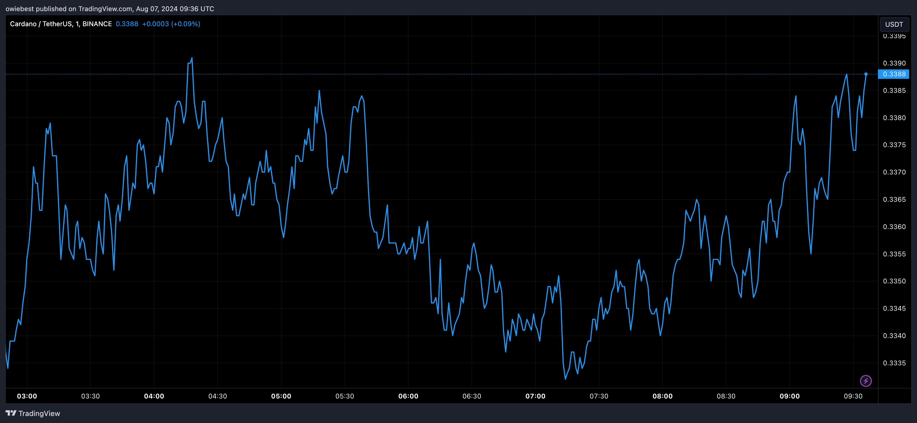Screen dimensions: 917x423
Task: Click the 0.3350 price axis label
Action: click(894, 281)
